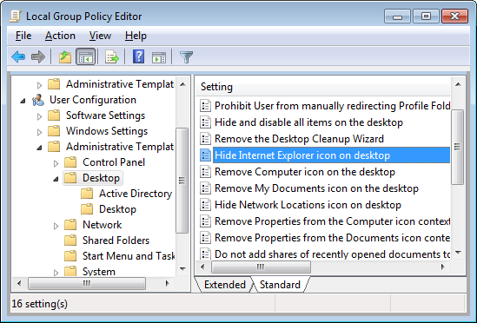Viewport: 477px width, 323px height.
Task: Select Active Directory in the tree
Action: point(136,194)
